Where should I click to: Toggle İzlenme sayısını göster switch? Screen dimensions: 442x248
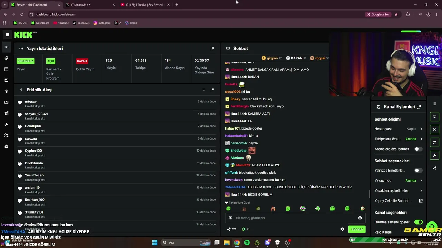[418, 222]
